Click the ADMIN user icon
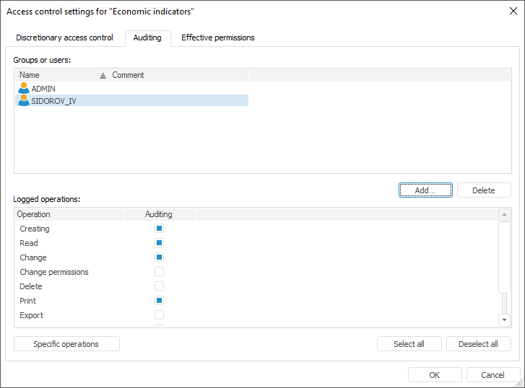 coord(24,88)
